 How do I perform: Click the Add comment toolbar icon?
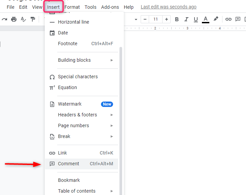click(238, 19)
